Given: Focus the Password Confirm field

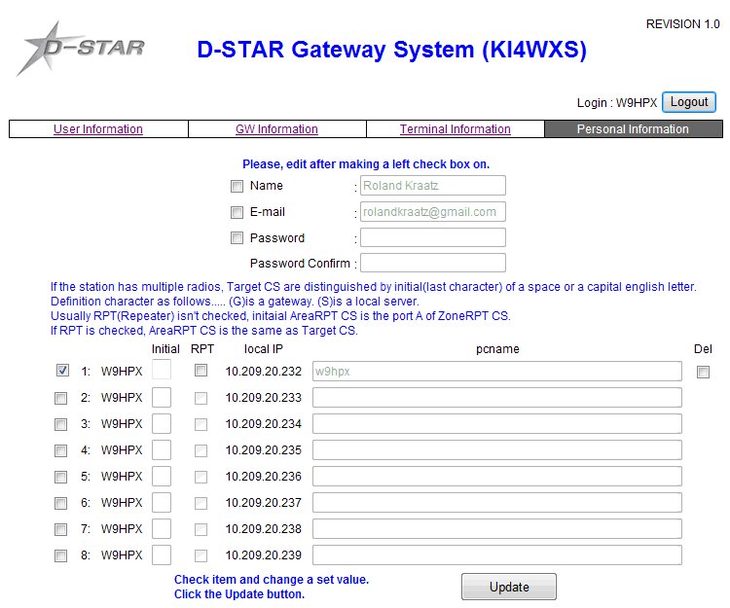Looking at the screenshot, I should (x=433, y=263).
